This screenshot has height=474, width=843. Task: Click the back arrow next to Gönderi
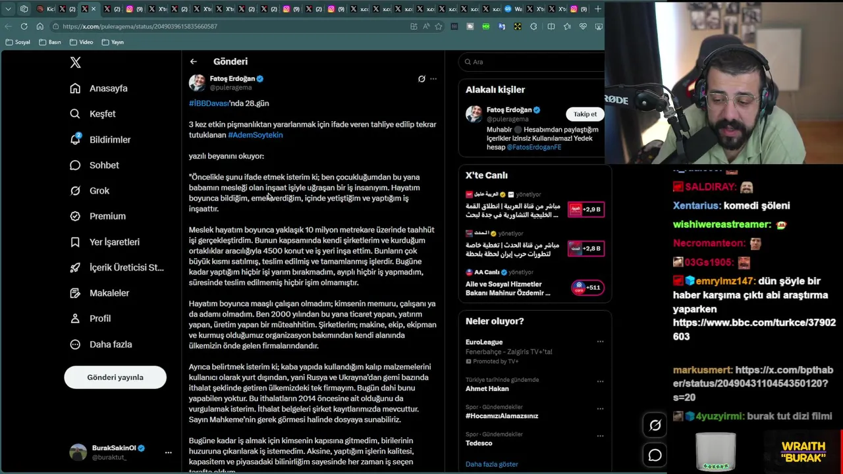pyautogui.click(x=193, y=61)
